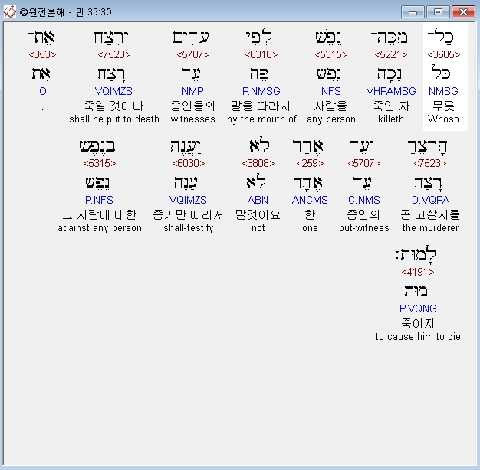This screenshot has width=480, height=470.
Task: Click the Korean gloss 증거만 따라서
Action: (x=188, y=214)
